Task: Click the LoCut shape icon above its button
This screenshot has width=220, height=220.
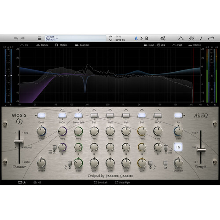Action: [62, 110]
